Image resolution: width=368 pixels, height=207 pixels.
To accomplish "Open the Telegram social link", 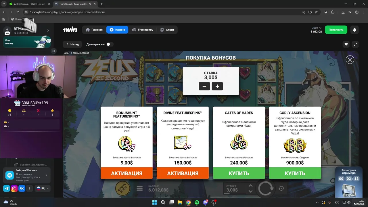I will click(x=7, y=188).
